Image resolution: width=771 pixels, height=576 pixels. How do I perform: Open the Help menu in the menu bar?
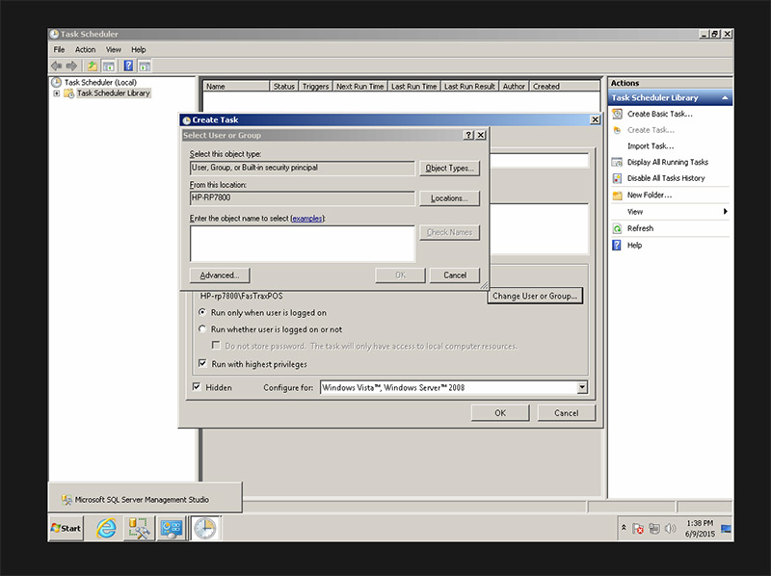coord(139,50)
